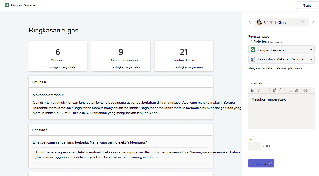Insert a numbered list in feedback
319x176 pixels.
297,90
